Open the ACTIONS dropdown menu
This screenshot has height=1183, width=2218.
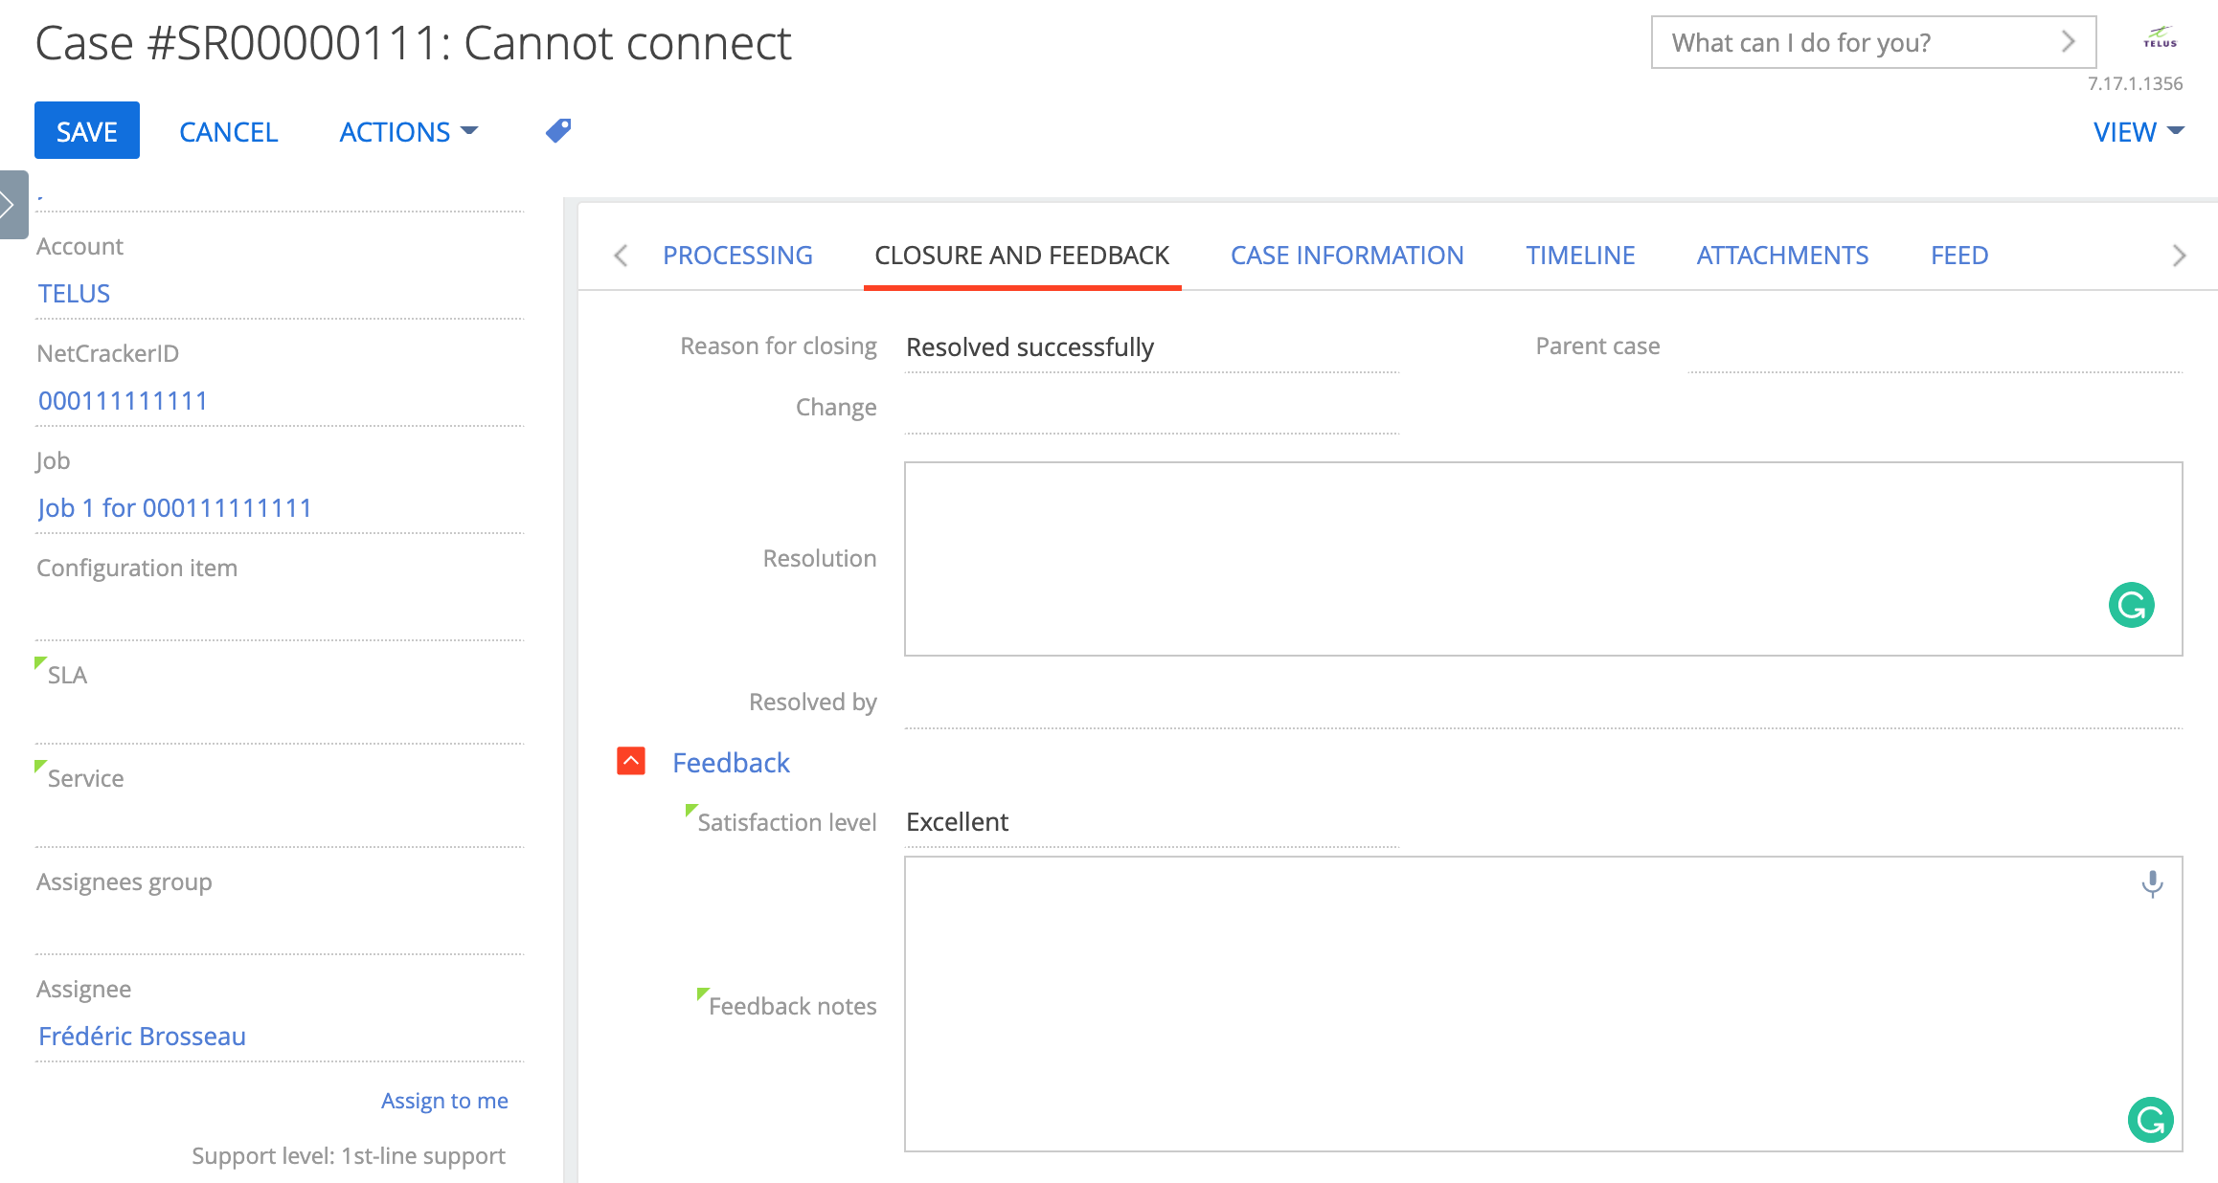coord(409,131)
